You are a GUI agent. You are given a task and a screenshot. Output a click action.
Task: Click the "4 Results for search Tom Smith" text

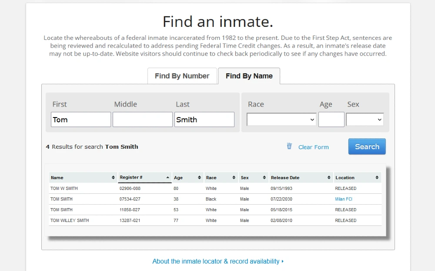click(92, 147)
